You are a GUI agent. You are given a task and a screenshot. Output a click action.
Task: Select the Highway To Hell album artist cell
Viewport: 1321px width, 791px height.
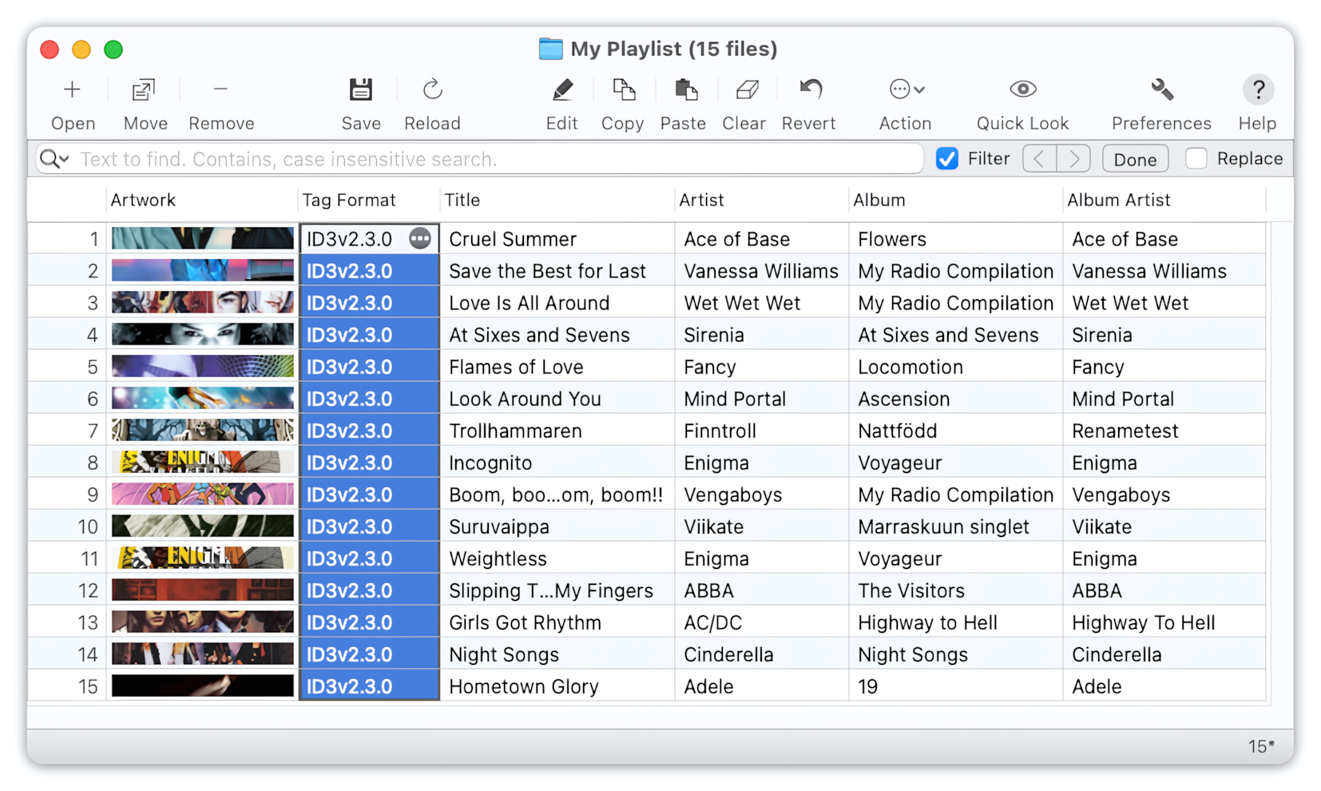[1164, 622]
